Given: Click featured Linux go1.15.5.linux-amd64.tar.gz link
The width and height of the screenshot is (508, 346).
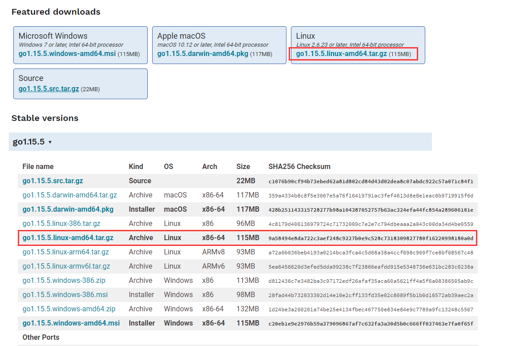Looking at the screenshot, I should click(341, 54).
